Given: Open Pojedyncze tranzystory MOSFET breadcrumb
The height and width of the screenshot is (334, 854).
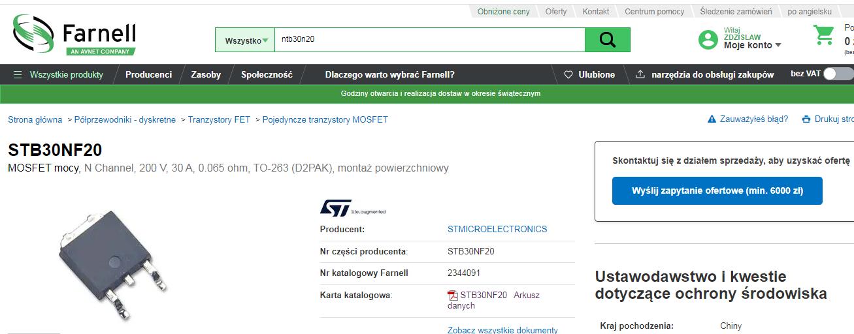Looking at the screenshot, I should (x=325, y=119).
